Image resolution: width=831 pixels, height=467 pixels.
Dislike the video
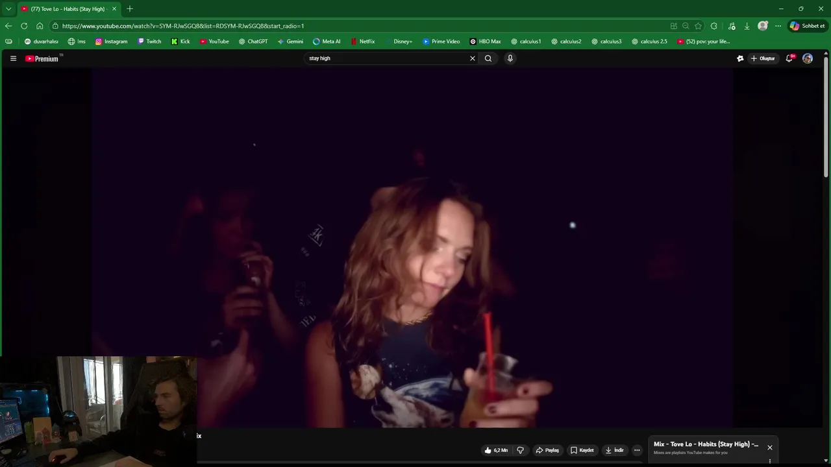tap(520, 450)
